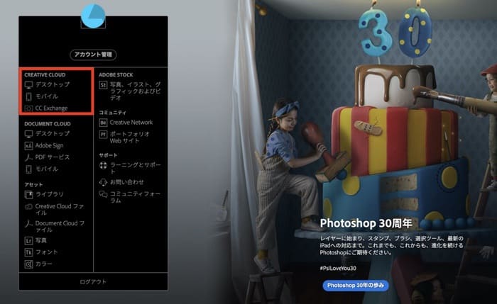Click the Photoshop 30年の歩み blue button
This screenshot has height=304, width=497.
click(356, 285)
